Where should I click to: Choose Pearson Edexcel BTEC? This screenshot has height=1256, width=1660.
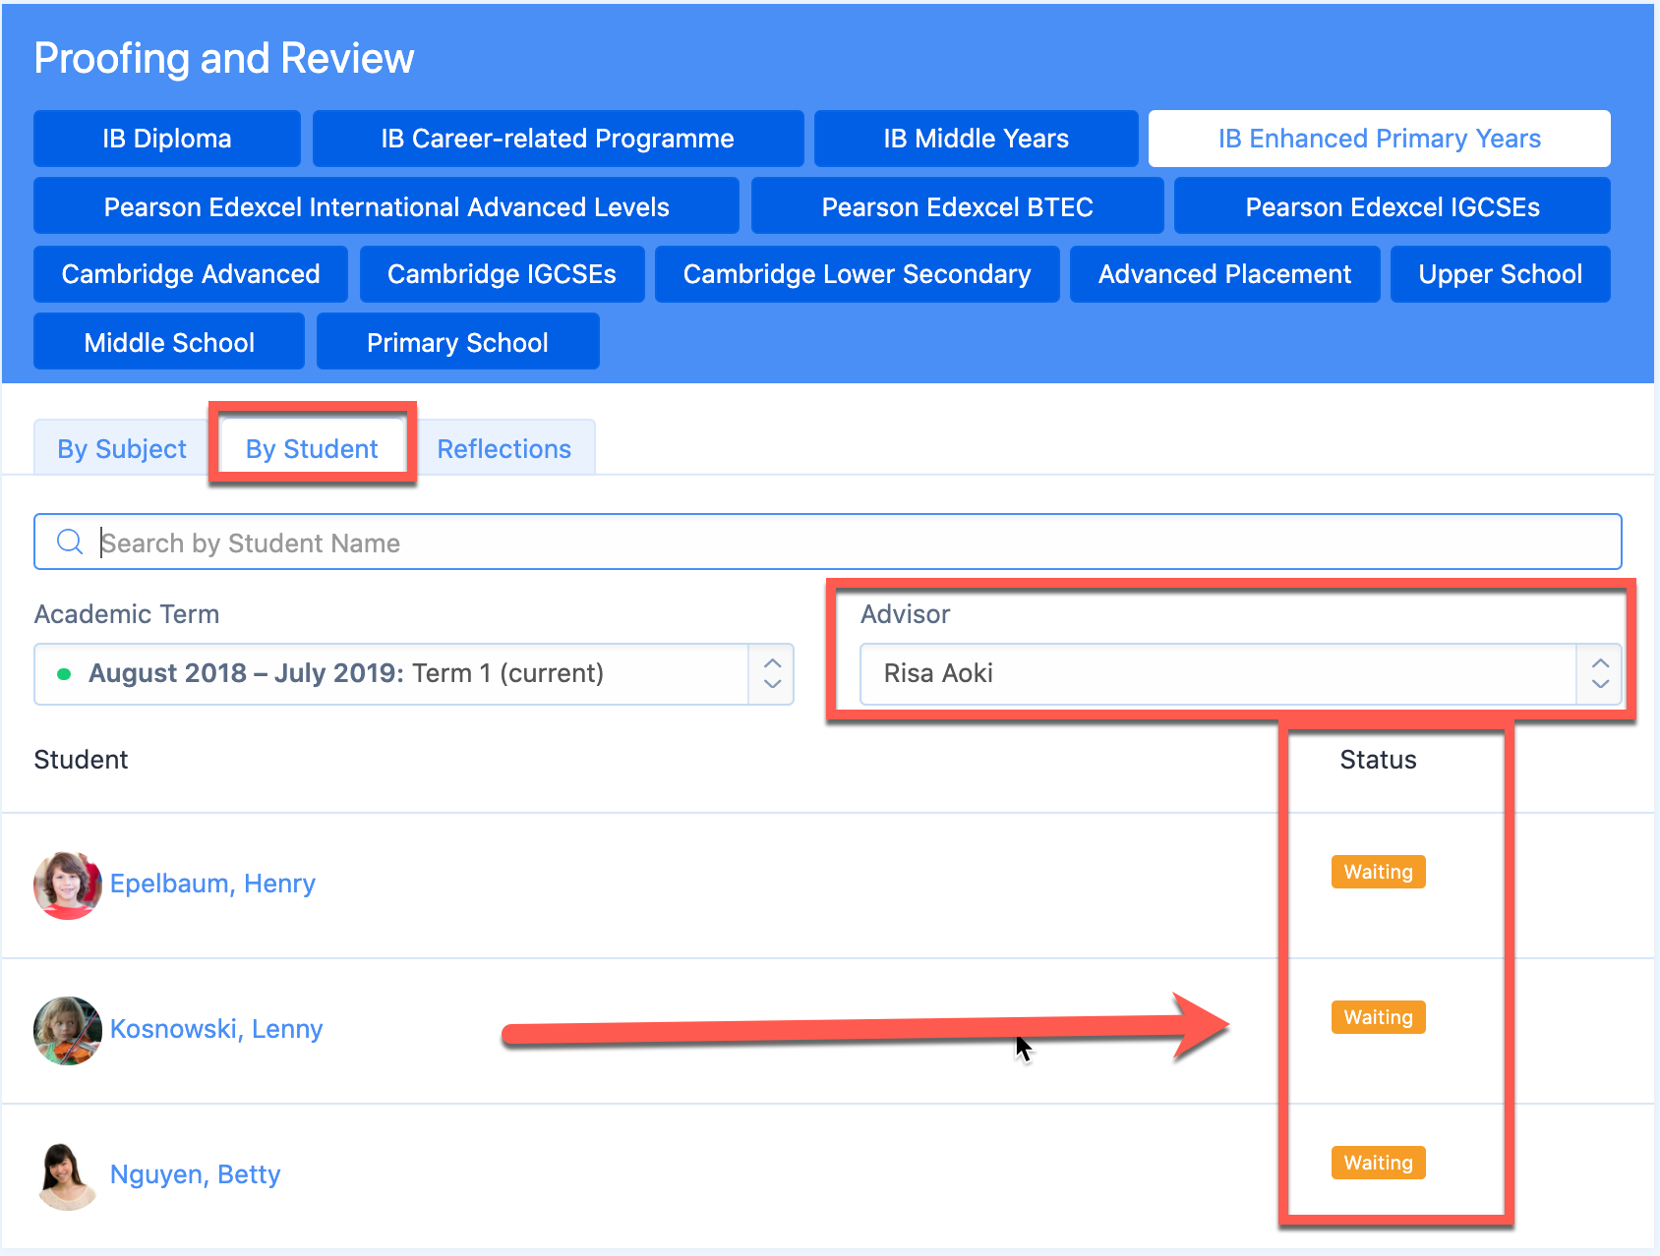point(957,206)
